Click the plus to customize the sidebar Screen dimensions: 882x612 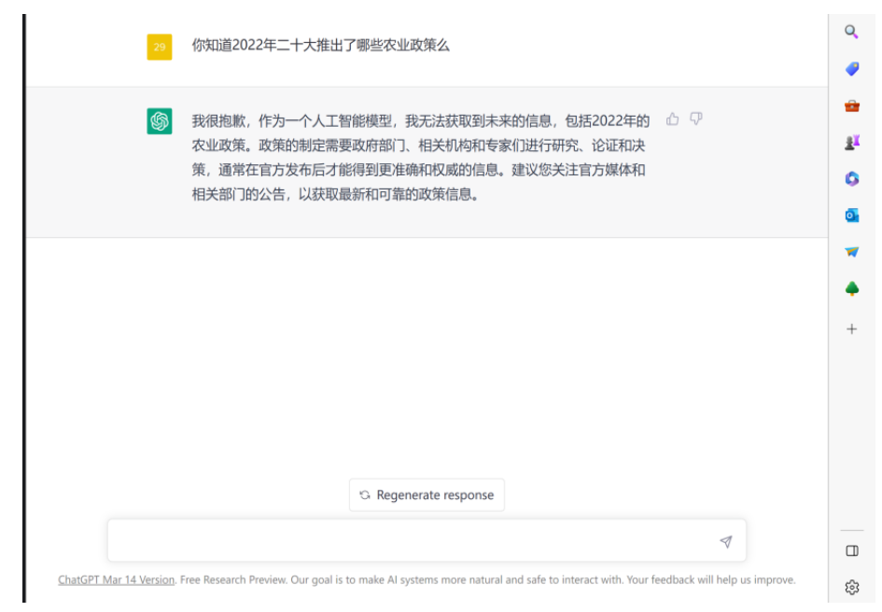tap(850, 327)
